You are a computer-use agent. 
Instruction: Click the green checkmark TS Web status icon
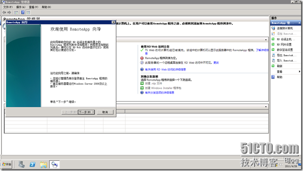(142, 50)
